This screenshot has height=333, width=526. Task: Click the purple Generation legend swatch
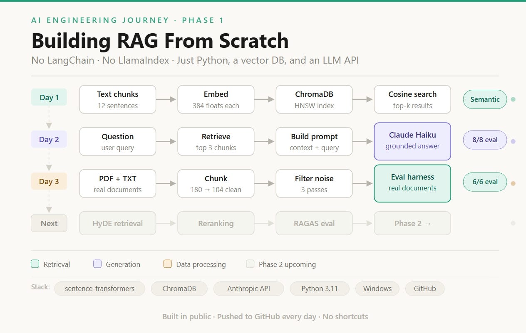point(97,264)
